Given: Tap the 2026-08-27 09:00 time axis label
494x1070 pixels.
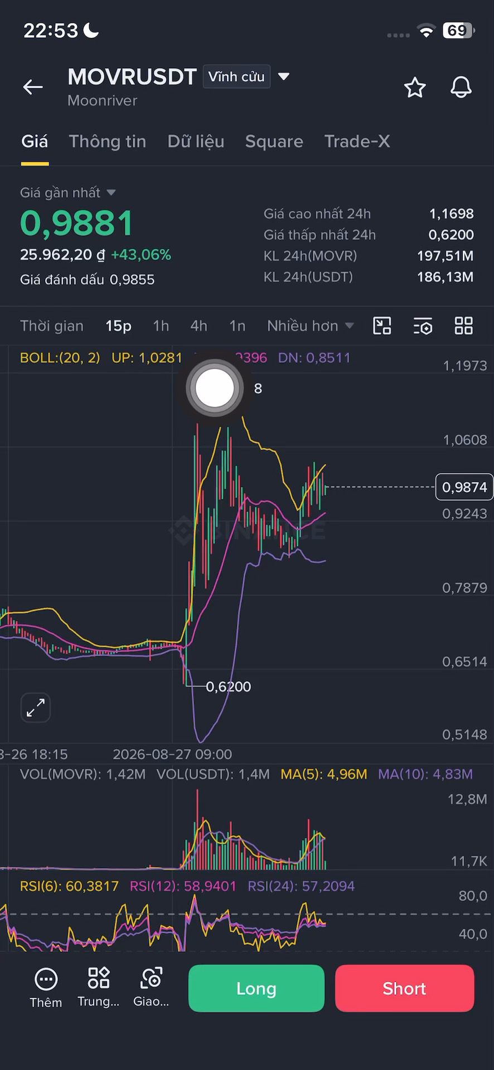Looking at the screenshot, I should tap(172, 755).
